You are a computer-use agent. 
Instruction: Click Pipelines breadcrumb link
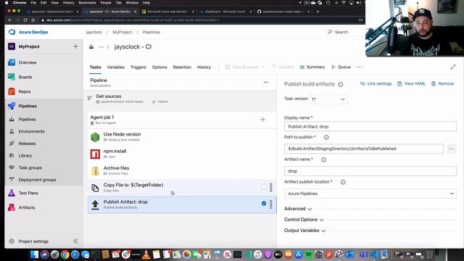coord(152,32)
